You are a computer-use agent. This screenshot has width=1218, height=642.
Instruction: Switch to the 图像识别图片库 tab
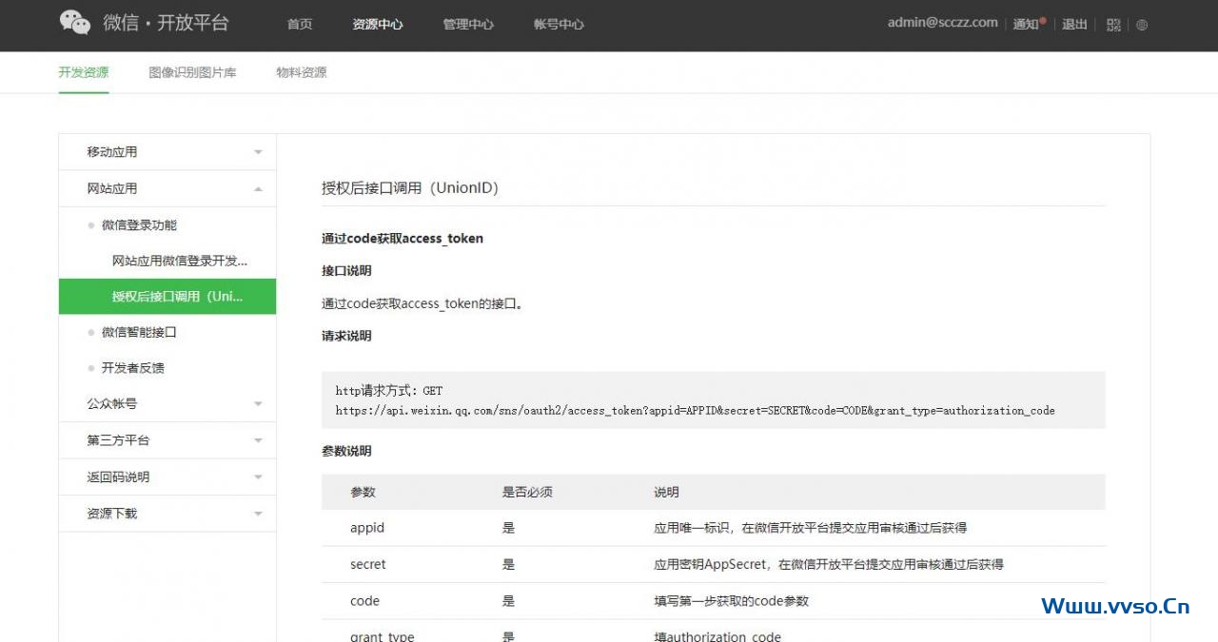(x=192, y=72)
